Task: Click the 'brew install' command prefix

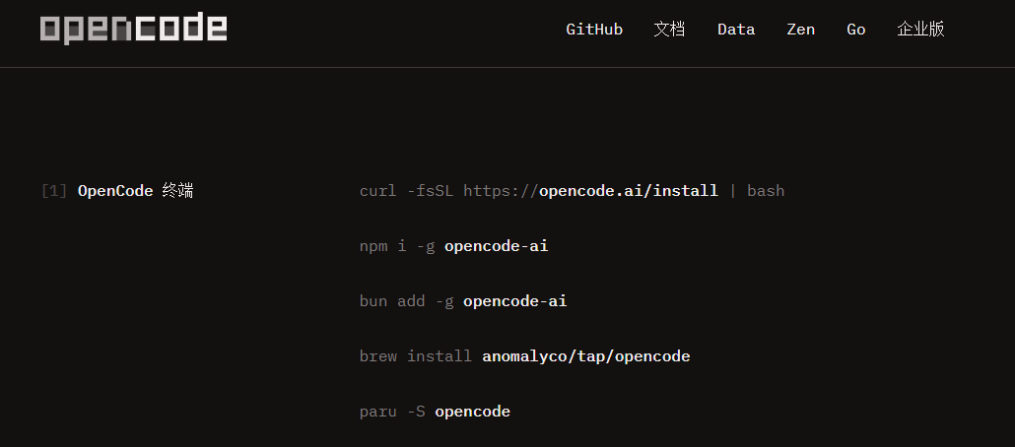Action: click(416, 356)
